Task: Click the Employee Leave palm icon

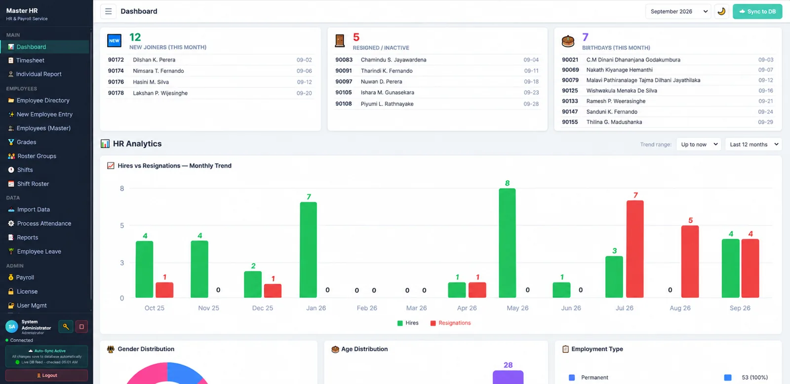Action: click(x=11, y=251)
